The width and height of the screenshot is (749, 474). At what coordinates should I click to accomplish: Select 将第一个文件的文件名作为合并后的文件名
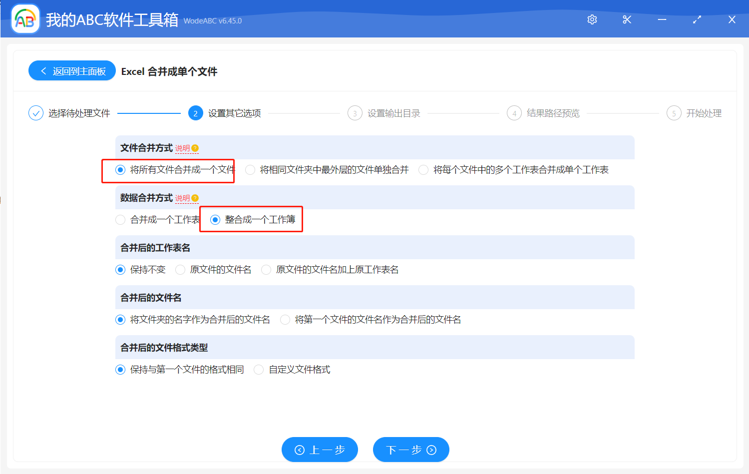[285, 319]
